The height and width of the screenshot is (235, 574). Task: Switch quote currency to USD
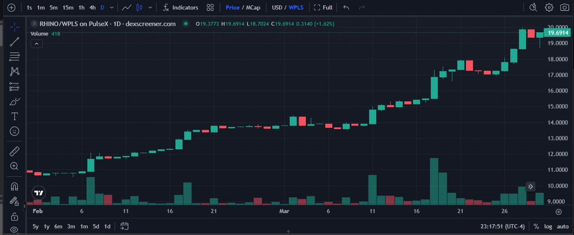pyautogui.click(x=277, y=7)
